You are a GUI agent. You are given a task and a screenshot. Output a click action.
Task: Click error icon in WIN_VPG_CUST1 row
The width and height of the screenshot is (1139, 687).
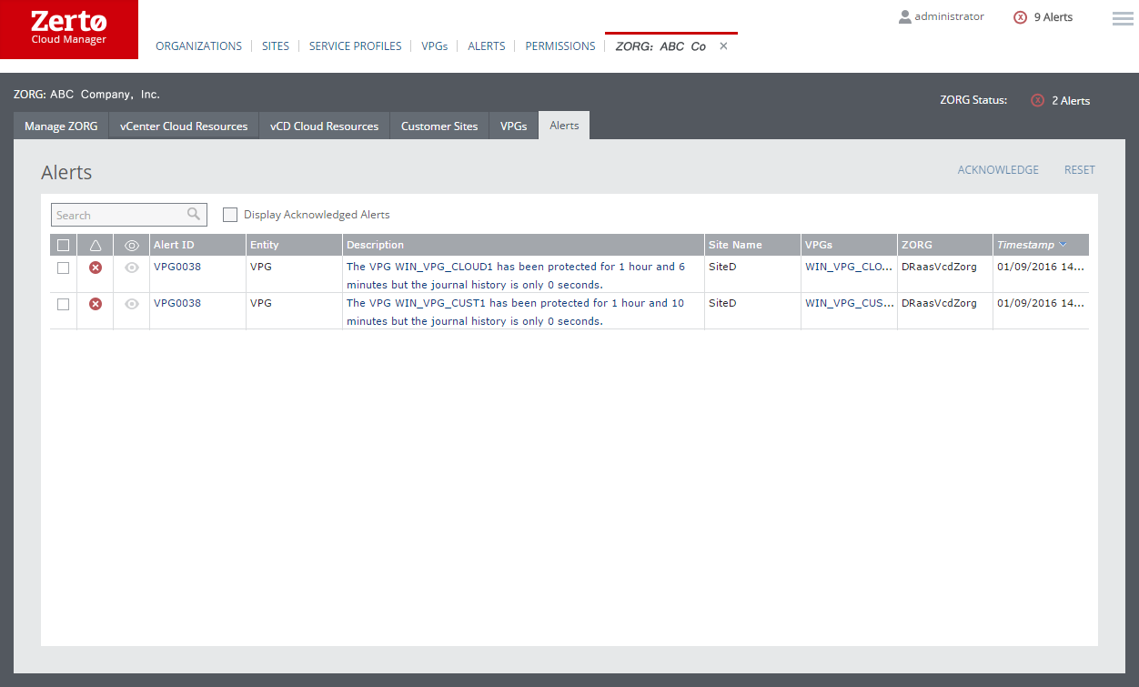96,304
